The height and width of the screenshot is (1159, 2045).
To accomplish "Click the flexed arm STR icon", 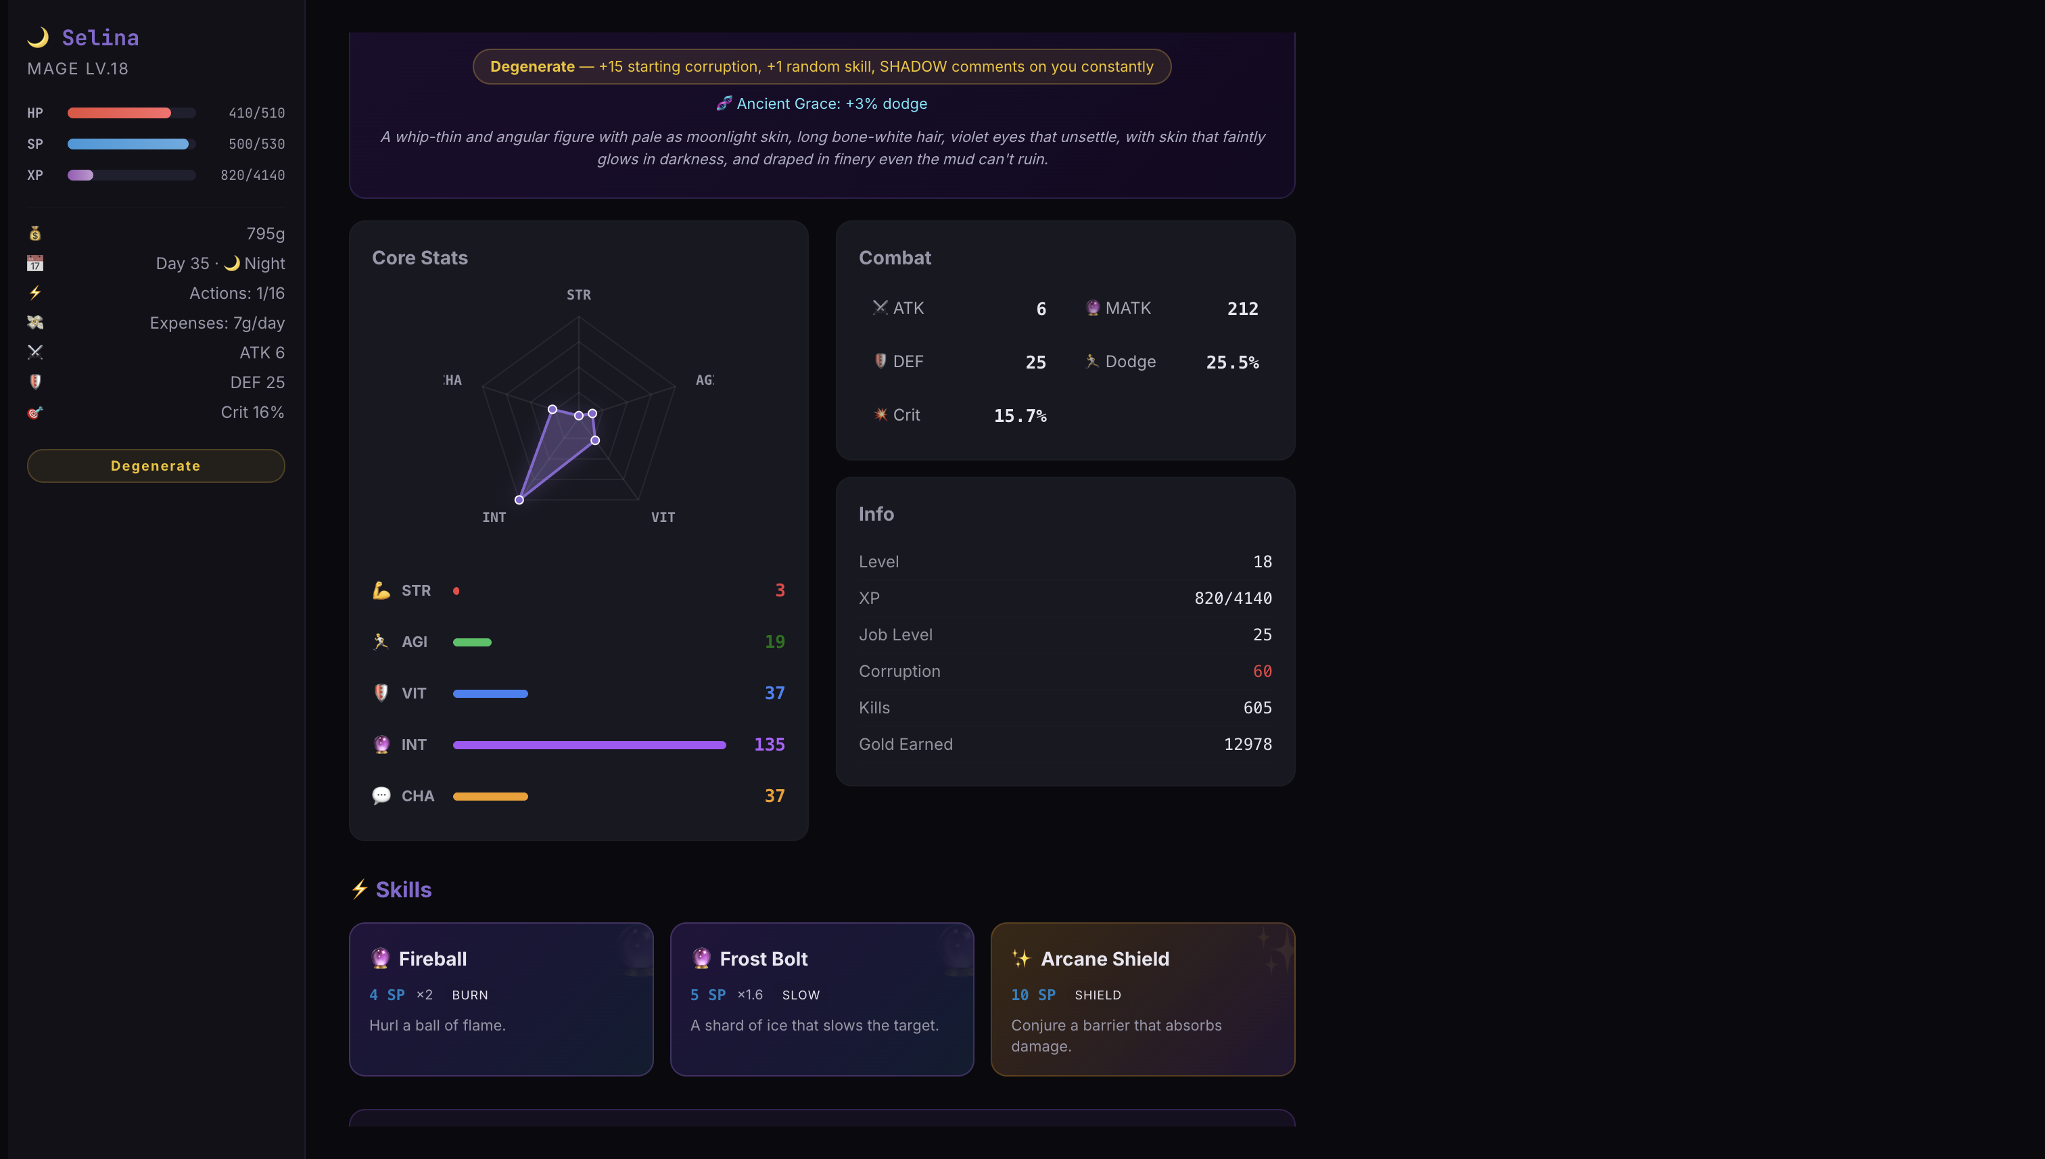I will (381, 590).
